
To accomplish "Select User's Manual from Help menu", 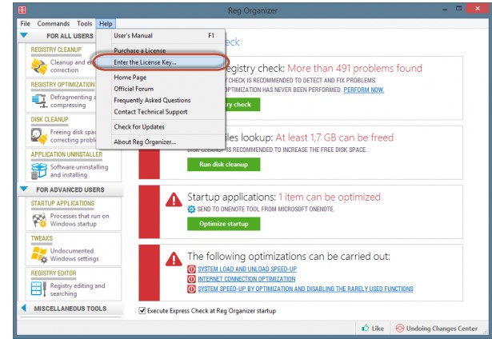I will (161, 36).
